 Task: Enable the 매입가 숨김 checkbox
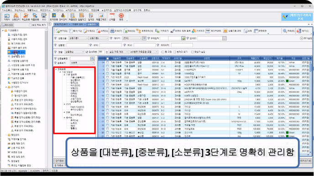[x=193, y=52]
